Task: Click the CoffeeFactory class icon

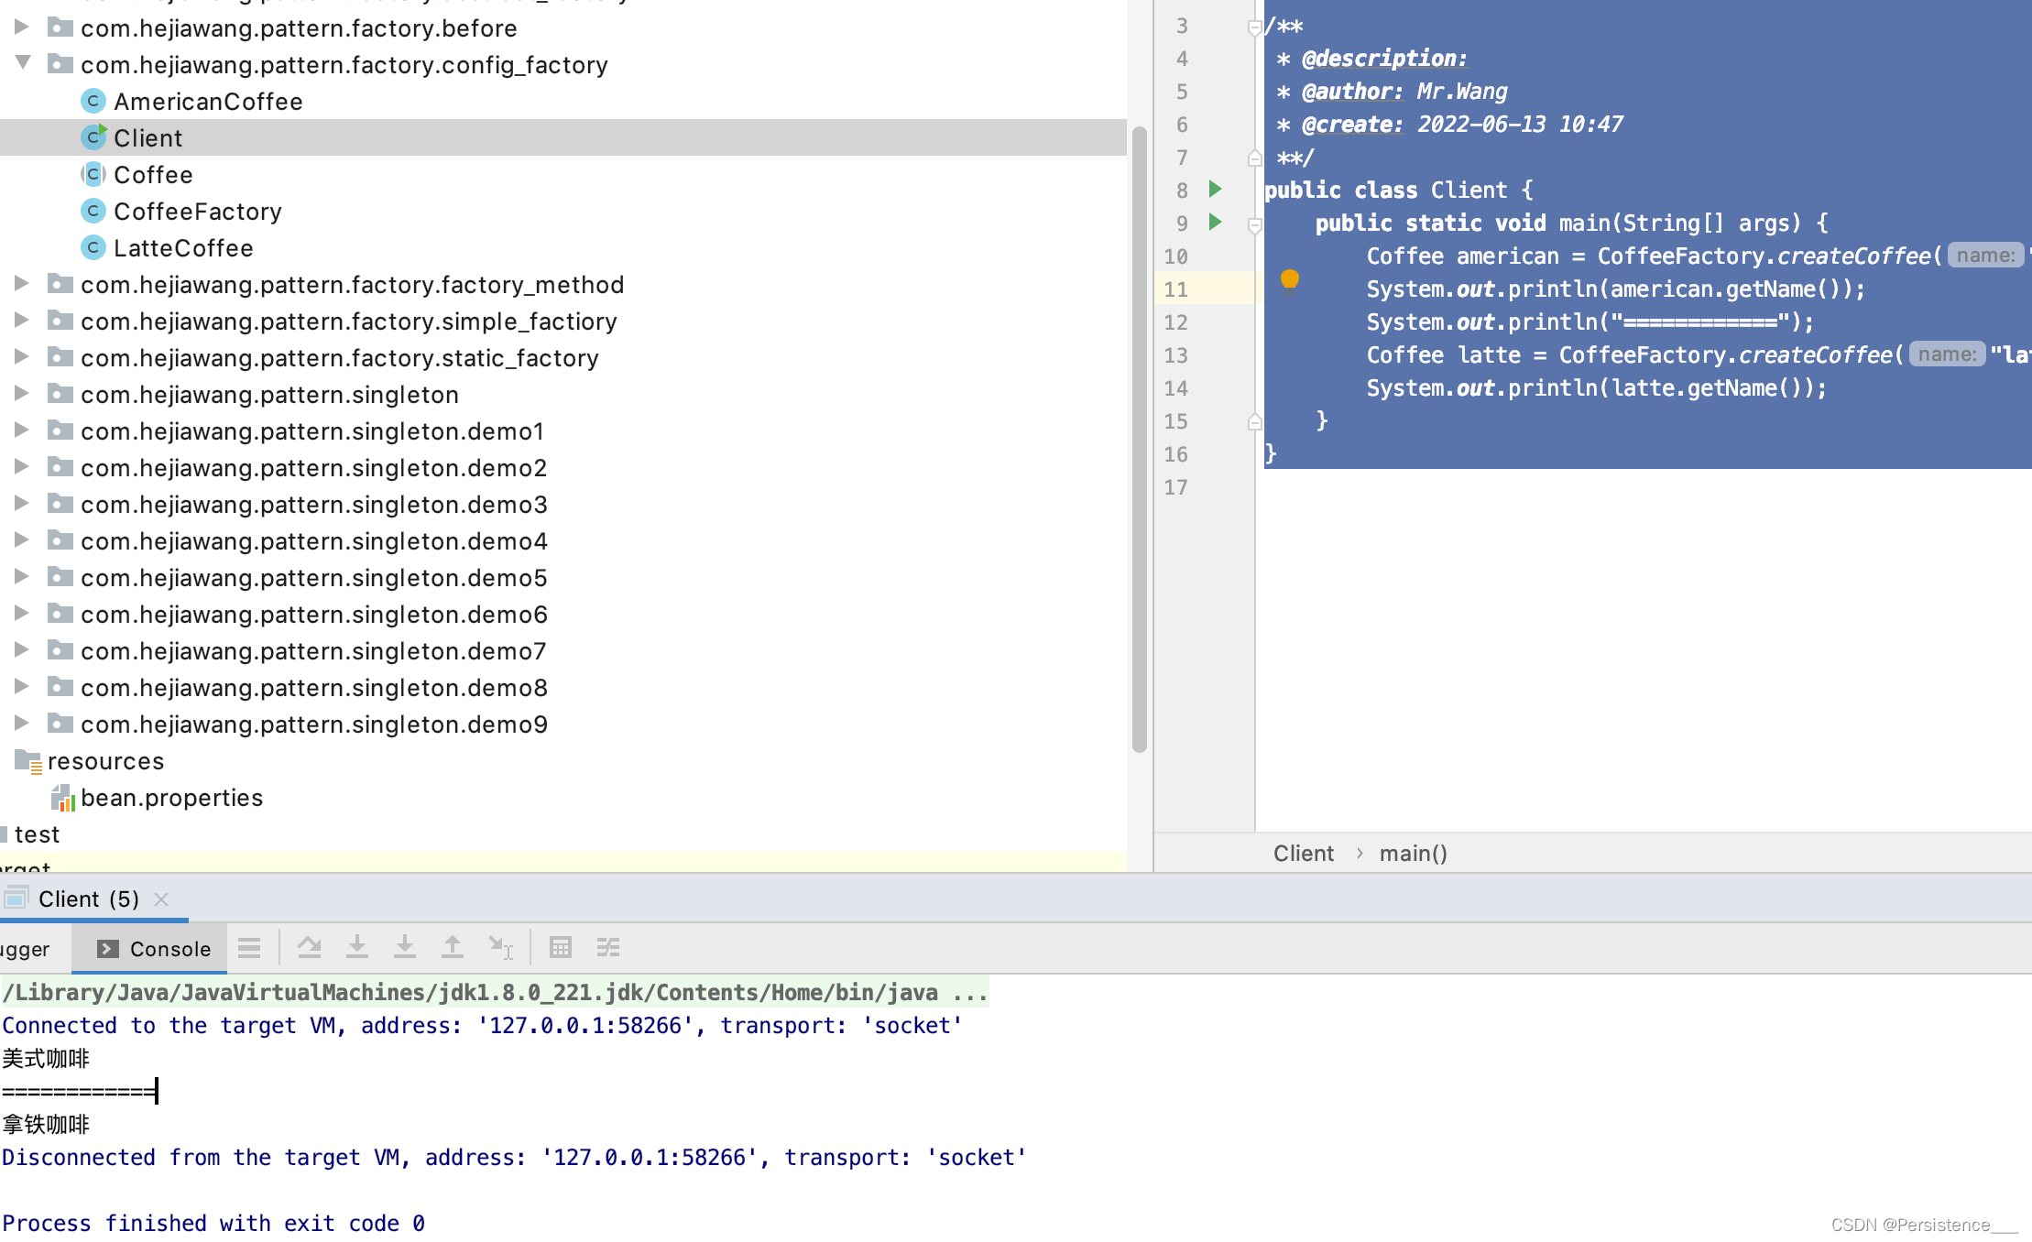Action: 93,211
